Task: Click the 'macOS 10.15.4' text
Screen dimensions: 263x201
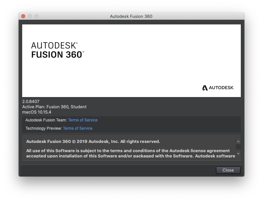Action: [37, 112]
